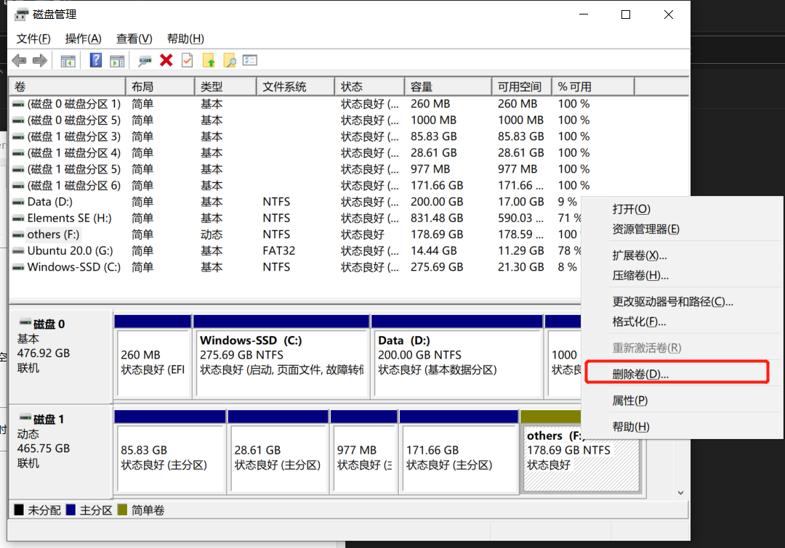Image resolution: width=785 pixels, height=548 pixels.
Task: Open the 帮助(H) menu in menu bar
Action: coord(185,38)
